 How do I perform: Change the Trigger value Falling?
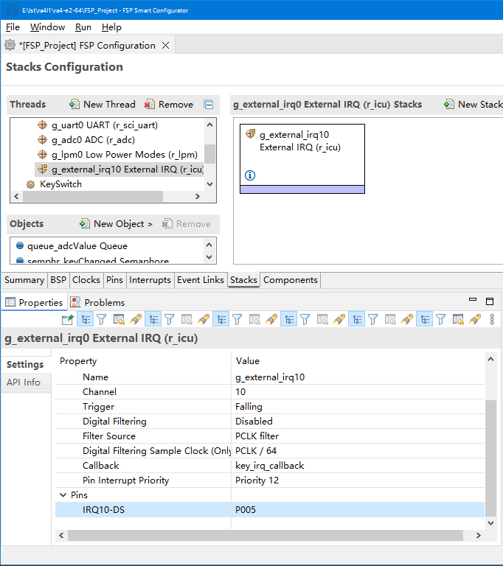pos(358,407)
